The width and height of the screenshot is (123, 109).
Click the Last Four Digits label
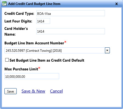coord(18,21)
